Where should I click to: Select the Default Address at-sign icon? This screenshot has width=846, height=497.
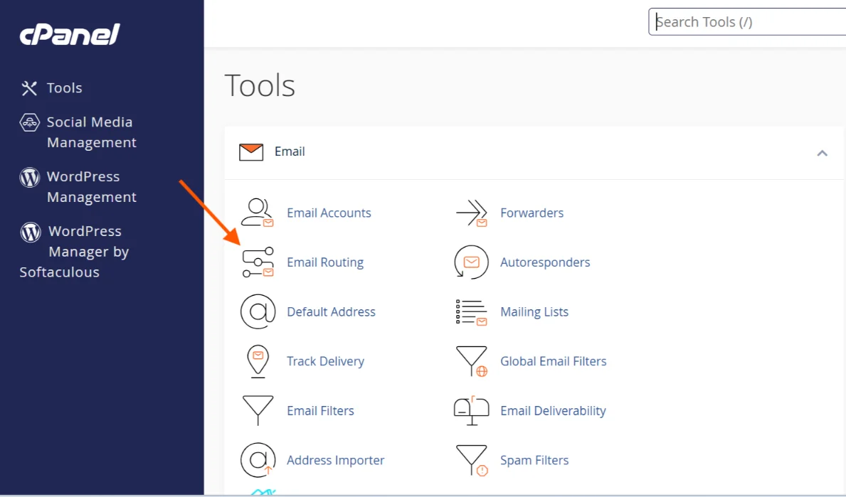[257, 311]
